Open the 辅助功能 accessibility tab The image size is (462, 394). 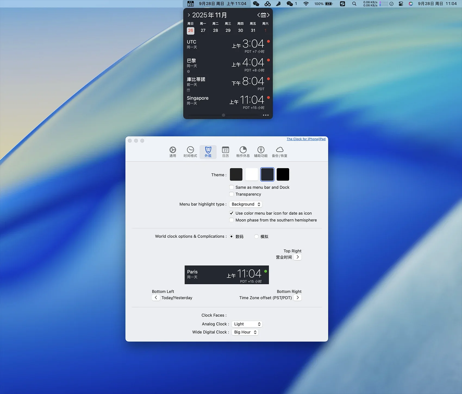tap(261, 152)
